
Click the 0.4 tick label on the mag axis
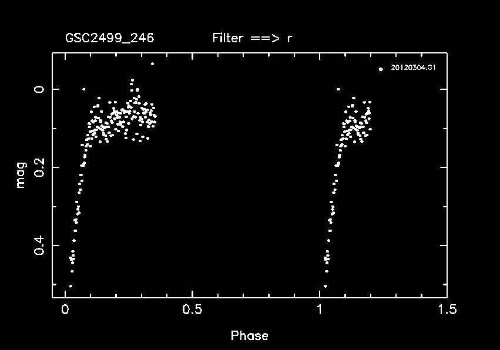pyautogui.click(x=39, y=245)
